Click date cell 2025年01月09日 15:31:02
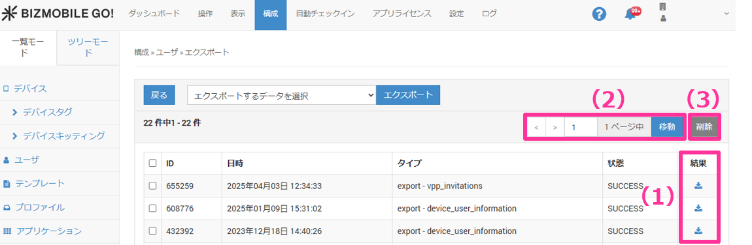Viewport: 752px width, 245px height. [x=275, y=209]
